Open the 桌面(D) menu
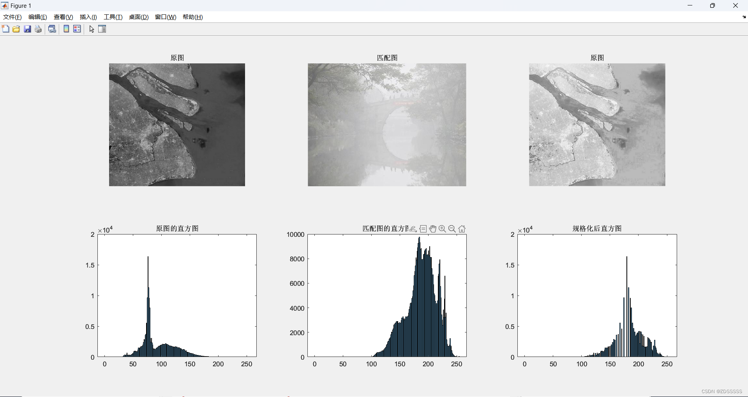This screenshot has height=397, width=748. pos(139,17)
